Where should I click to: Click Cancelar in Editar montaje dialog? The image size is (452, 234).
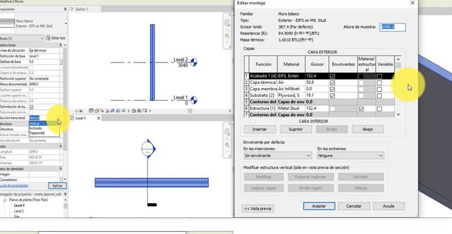pyautogui.click(x=353, y=206)
